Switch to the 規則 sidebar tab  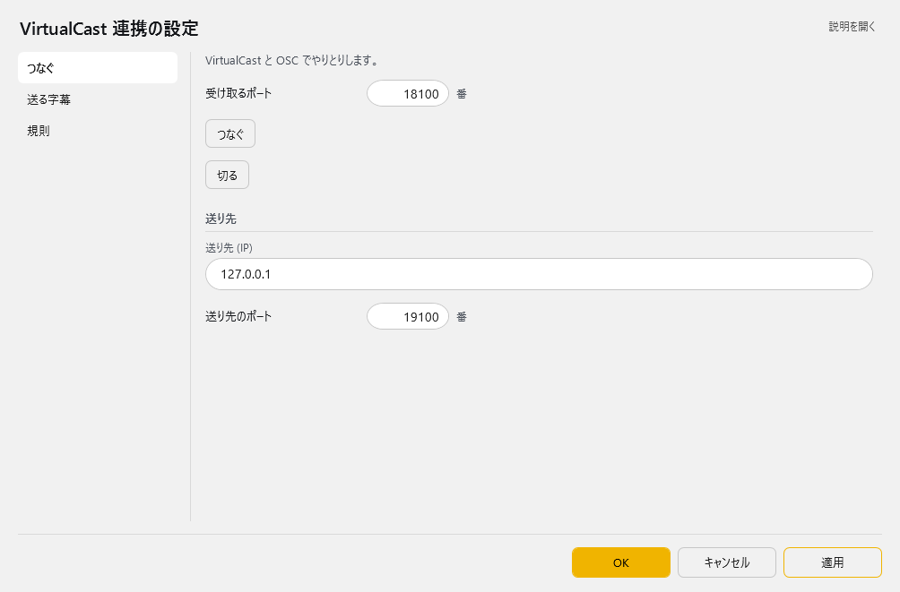[x=98, y=131]
